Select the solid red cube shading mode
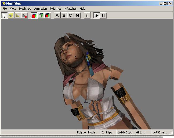The height and width of the screenshot is (138, 174). tap(48, 15)
